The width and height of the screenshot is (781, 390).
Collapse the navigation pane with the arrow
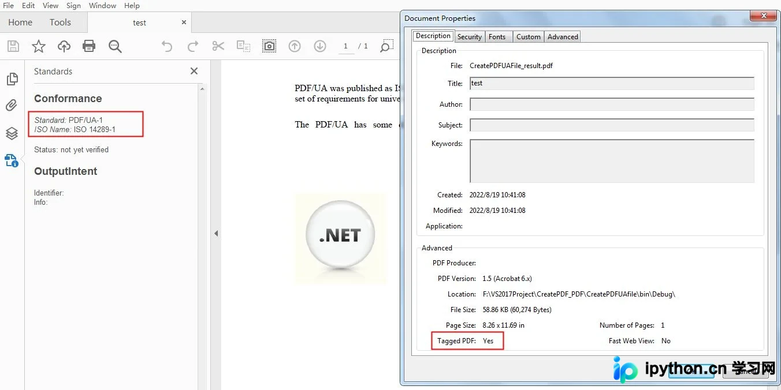click(x=216, y=234)
